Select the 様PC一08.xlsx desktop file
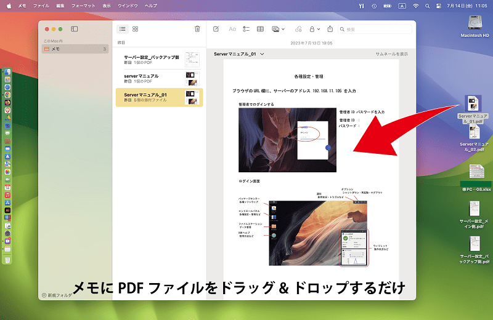Screen dimensions: 493x320 click(x=476, y=177)
